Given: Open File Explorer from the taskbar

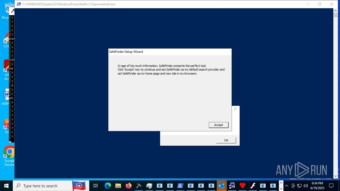Looking at the screenshot, I should [118, 186].
